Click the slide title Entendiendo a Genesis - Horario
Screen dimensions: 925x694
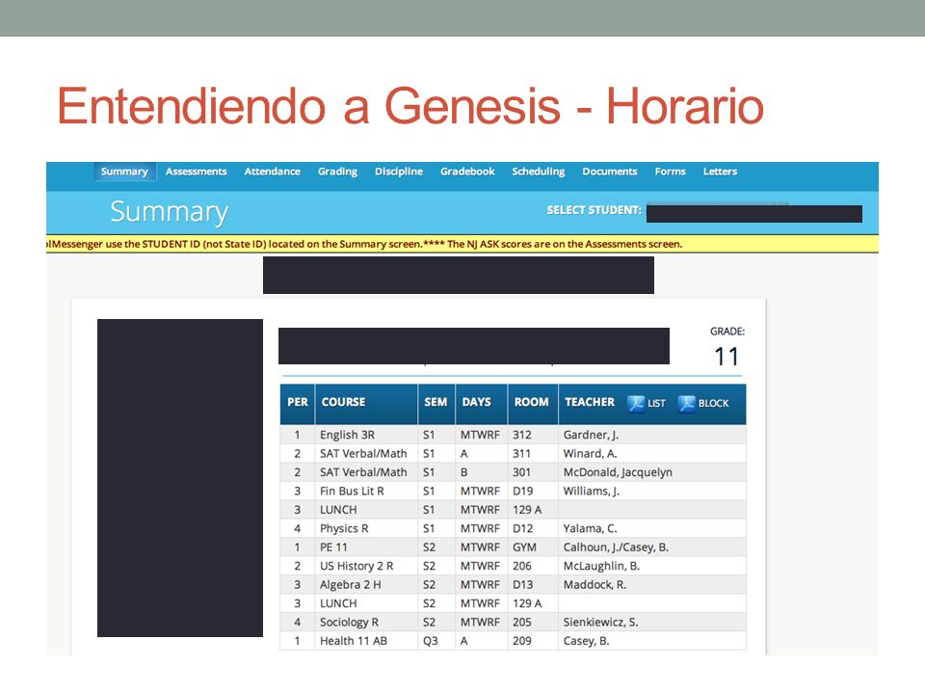[410, 107]
